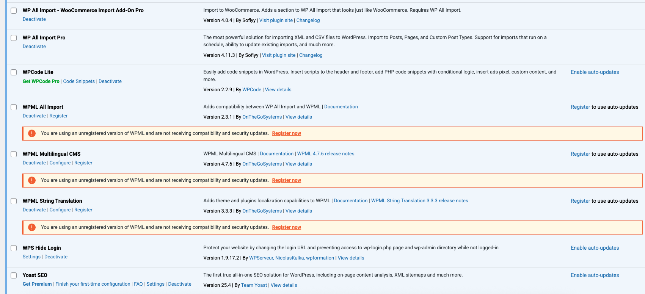The width and height of the screenshot is (645, 294).
Task: View details for WPML Multilingual CMS
Action: click(299, 164)
